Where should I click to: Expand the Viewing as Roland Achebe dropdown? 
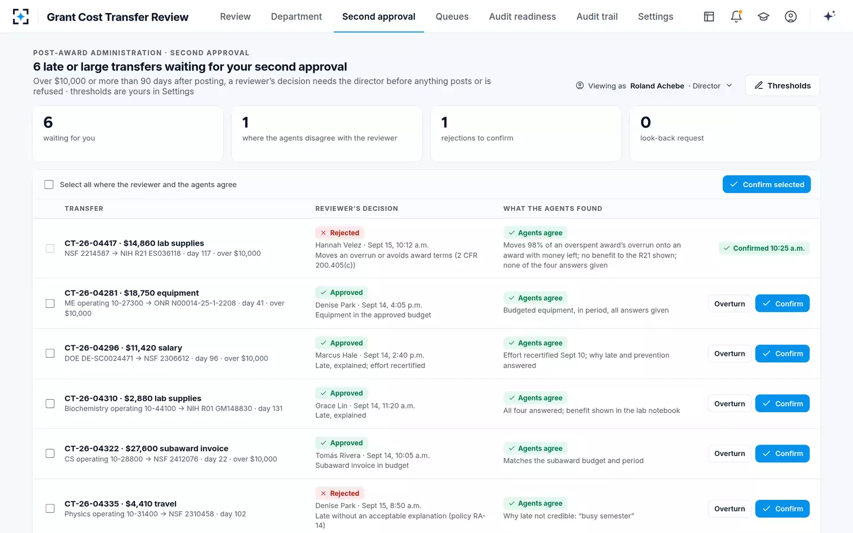[x=655, y=86]
